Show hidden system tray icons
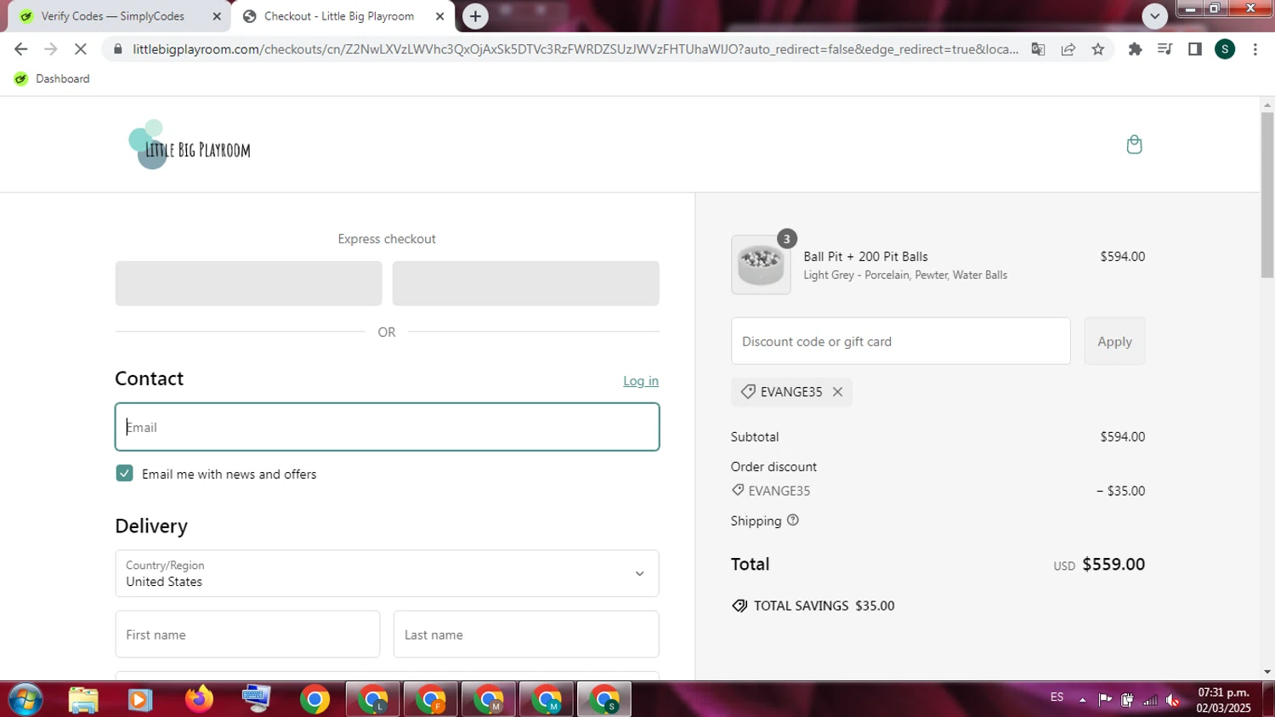 click(1082, 700)
